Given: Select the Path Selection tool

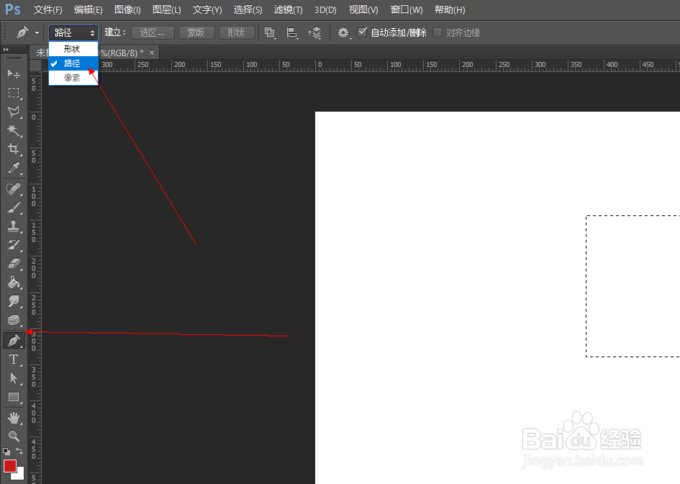Looking at the screenshot, I should click(x=14, y=378).
